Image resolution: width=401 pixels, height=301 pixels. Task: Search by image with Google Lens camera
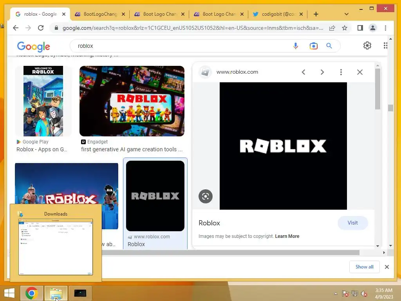[x=313, y=46]
